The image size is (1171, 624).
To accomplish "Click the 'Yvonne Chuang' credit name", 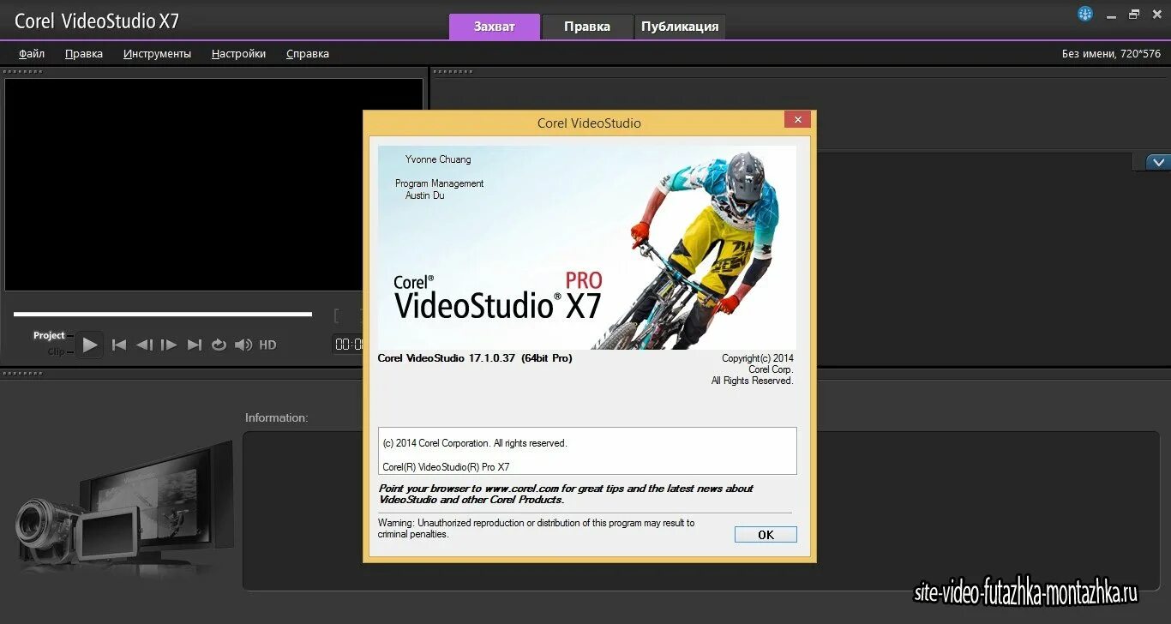I will (x=438, y=159).
